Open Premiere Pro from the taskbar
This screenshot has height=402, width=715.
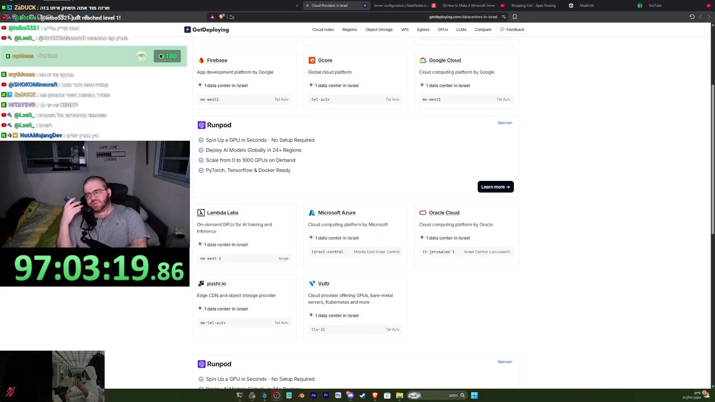[x=326, y=395]
